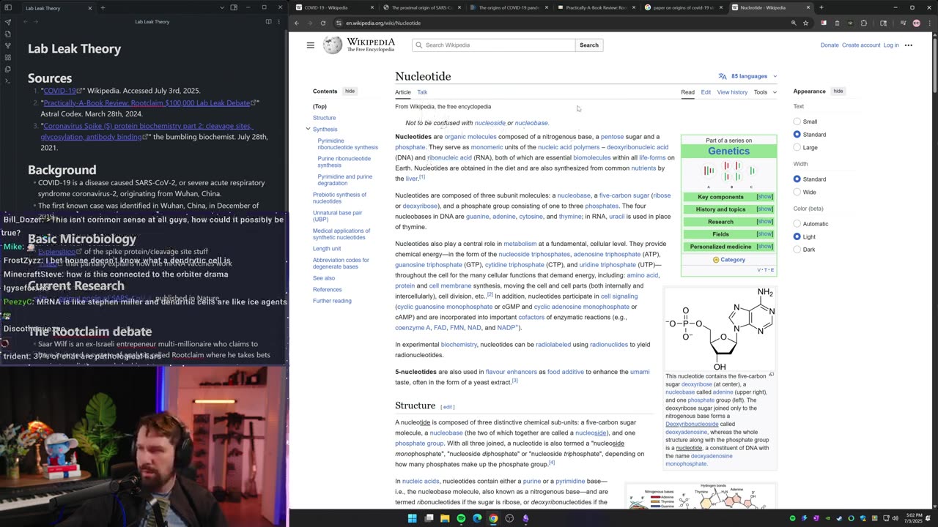Open the Windows Start menu

point(412,518)
